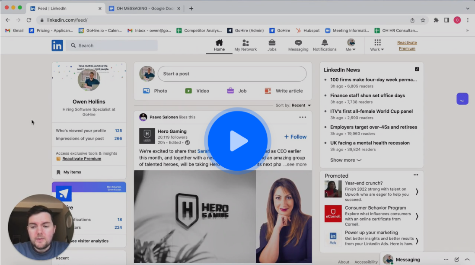475x265 pixels.
Task: Open the LinkedIn News info icon
Action: point(417,69)
